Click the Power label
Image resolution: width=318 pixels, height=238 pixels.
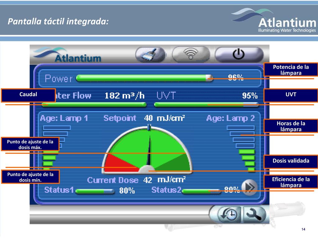point(59,78)
